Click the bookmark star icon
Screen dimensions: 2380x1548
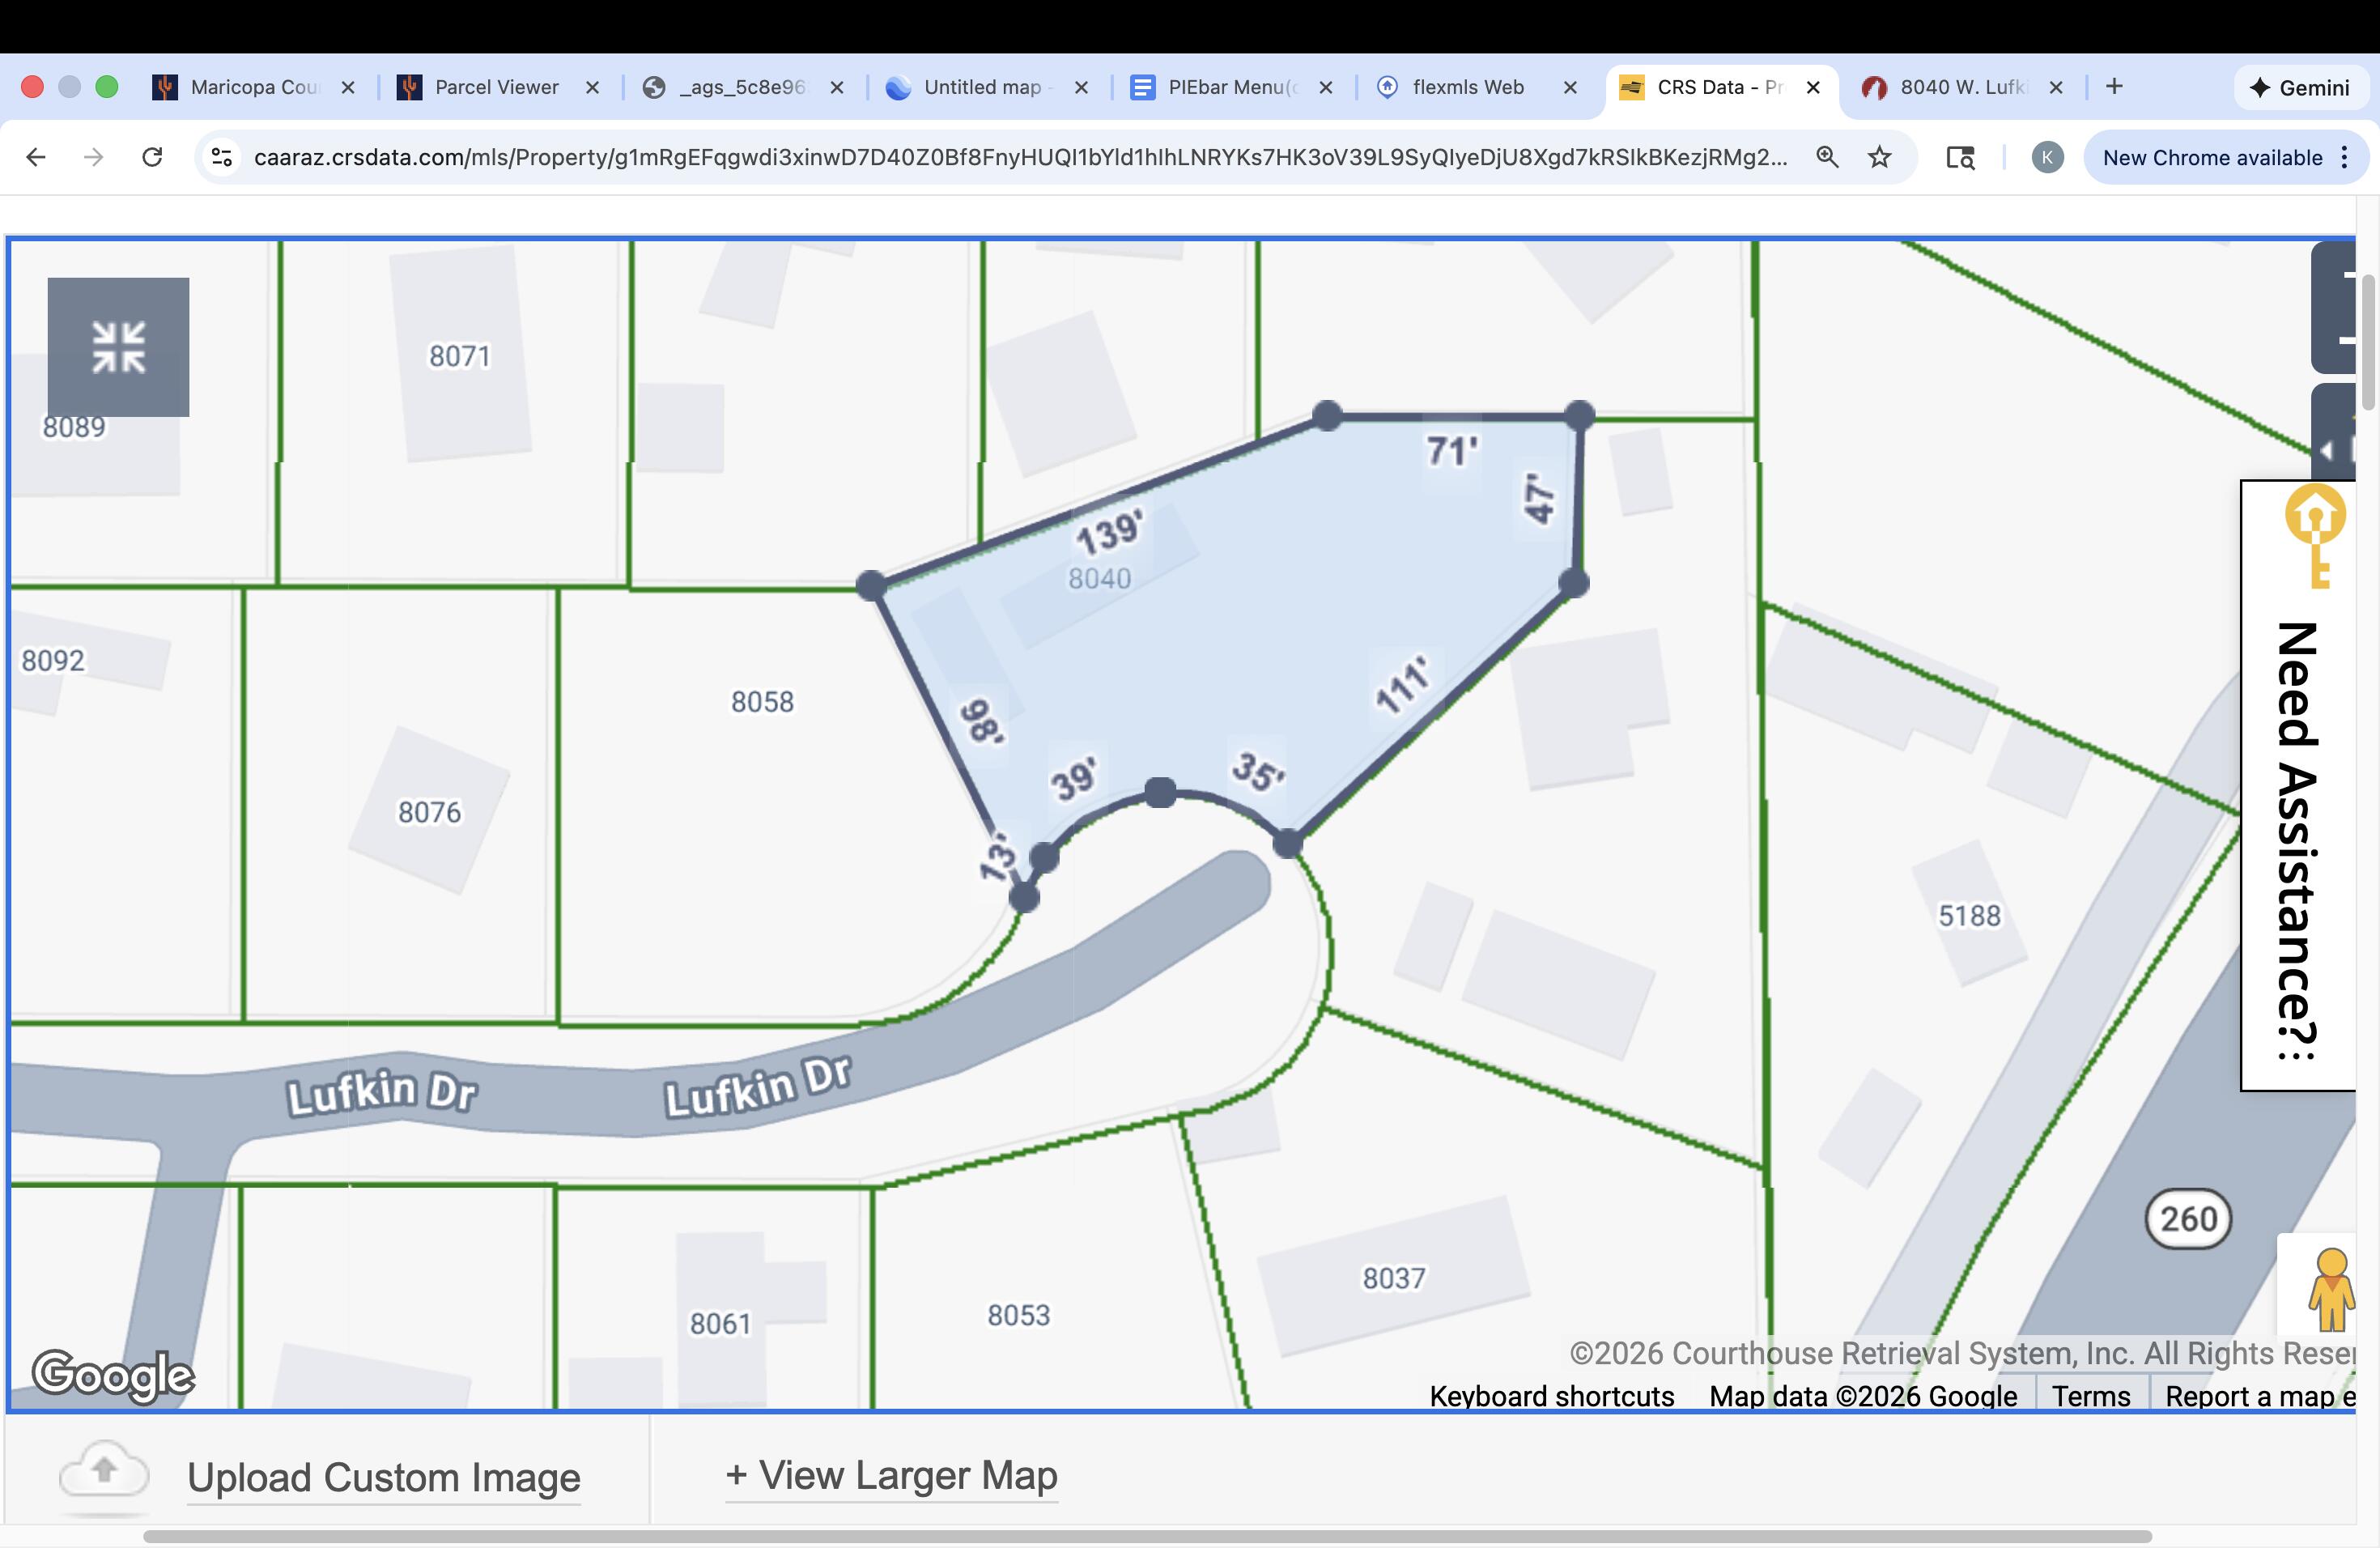click(x=1879, y=157)
